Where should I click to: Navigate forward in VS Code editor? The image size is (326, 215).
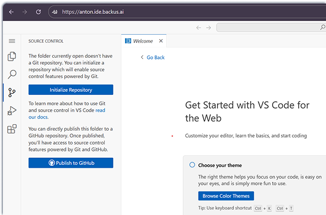(x=208, y=28)
